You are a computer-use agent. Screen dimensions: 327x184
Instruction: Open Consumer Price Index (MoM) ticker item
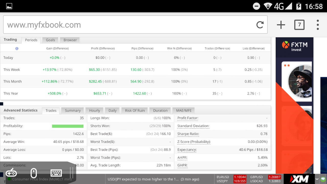(x=42, y=179)
